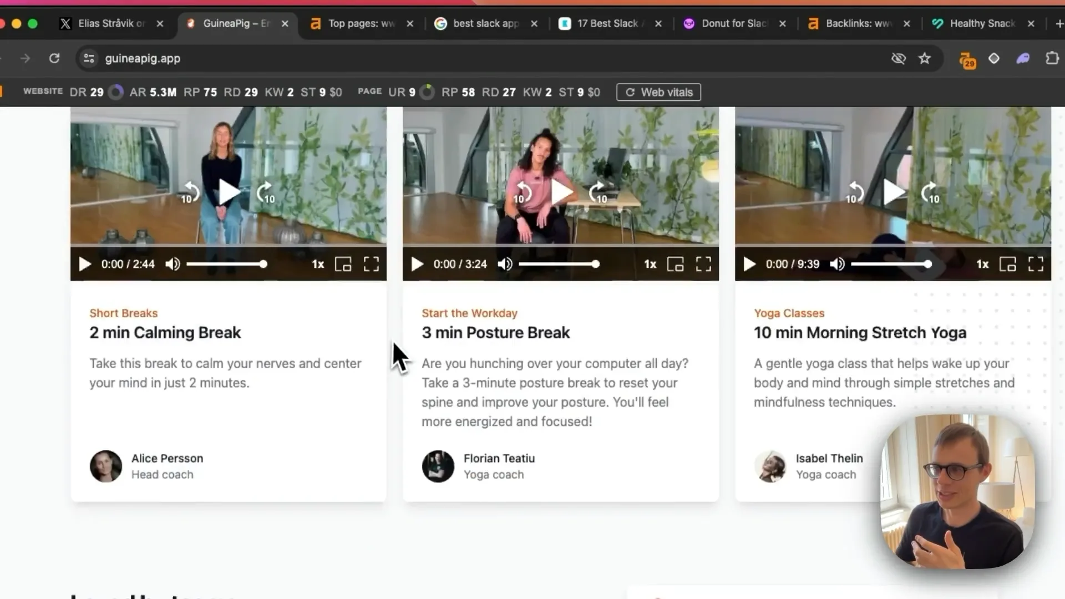Mute the 0:00 / 2:44 video
This screenshot has width=1065, height=599.
(173, 264)
